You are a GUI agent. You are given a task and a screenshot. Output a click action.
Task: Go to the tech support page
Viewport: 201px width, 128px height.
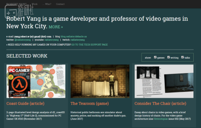coord(90,45)
